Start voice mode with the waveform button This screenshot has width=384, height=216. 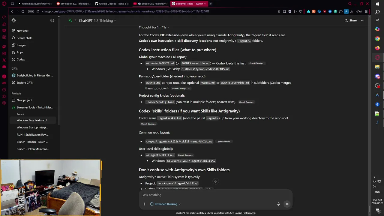click(287, 204)
